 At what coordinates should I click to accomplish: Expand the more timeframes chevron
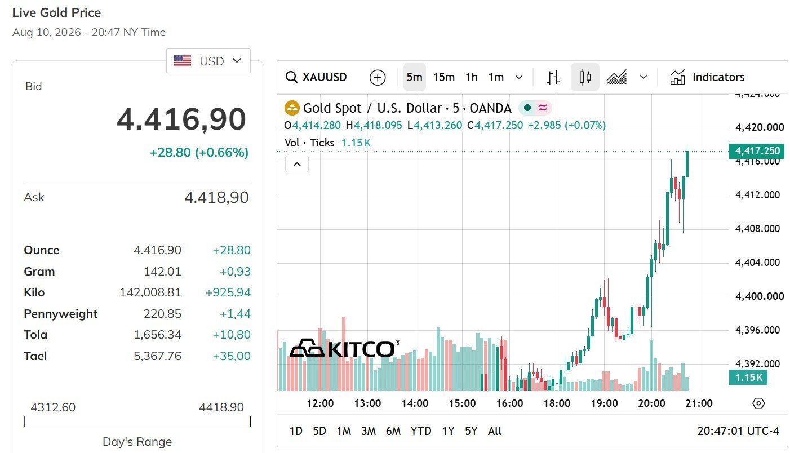click(x=520, y=77)
